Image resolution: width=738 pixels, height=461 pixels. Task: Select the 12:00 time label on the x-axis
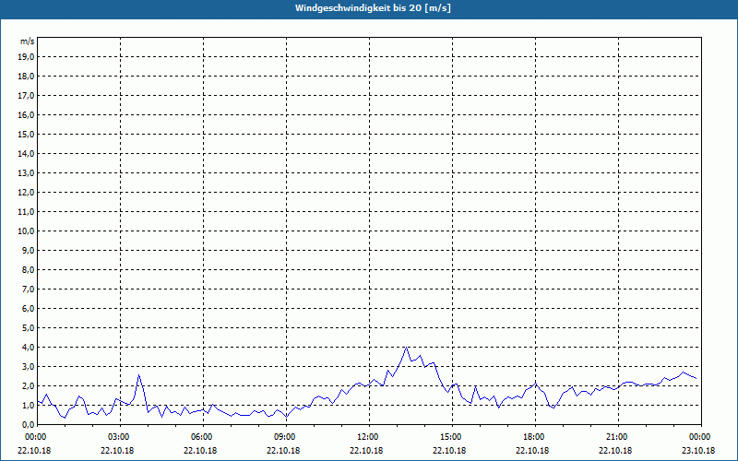point(366,436)
